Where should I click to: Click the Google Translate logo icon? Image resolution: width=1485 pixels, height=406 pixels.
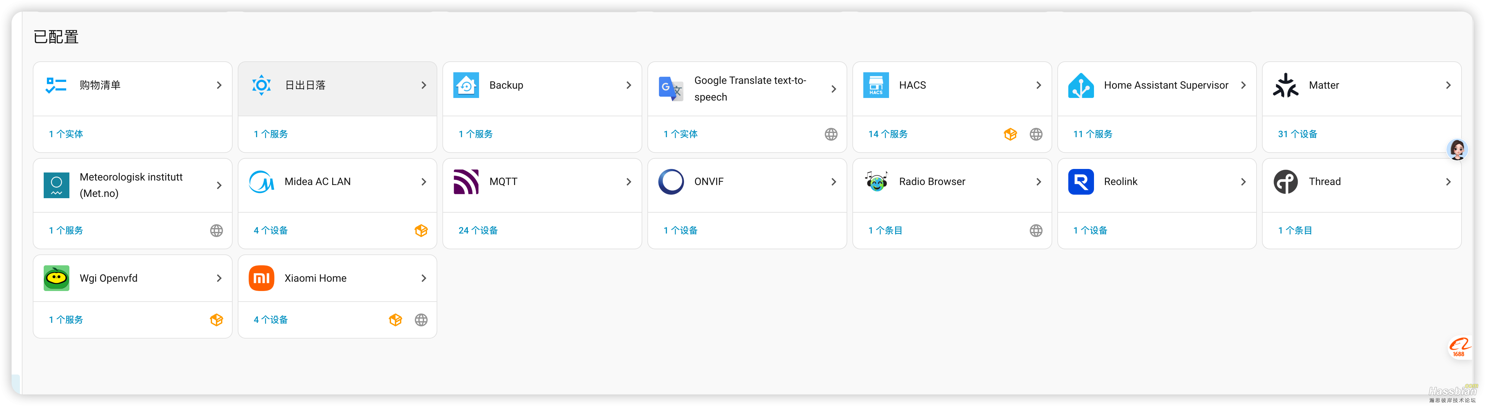pos(671,89)
